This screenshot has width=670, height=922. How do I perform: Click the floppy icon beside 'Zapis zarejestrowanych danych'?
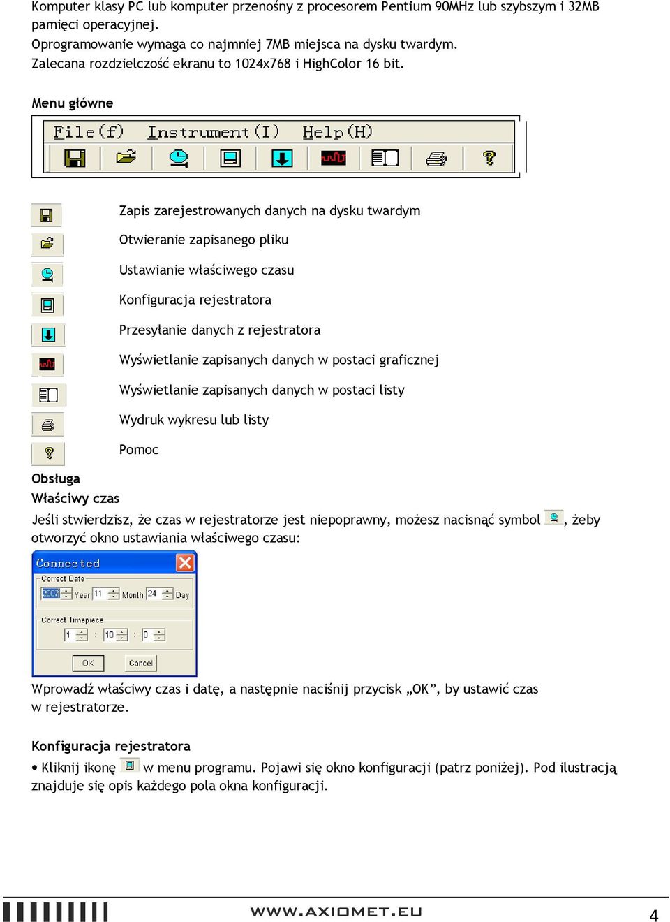click(47, 215)
